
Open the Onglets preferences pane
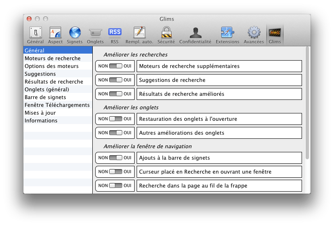coord(95,35)
